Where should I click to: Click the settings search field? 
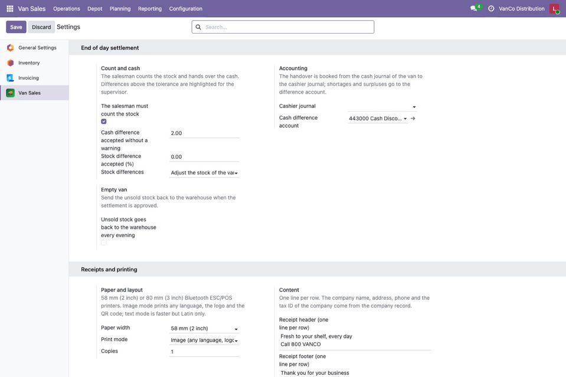(x=283, y=27)
